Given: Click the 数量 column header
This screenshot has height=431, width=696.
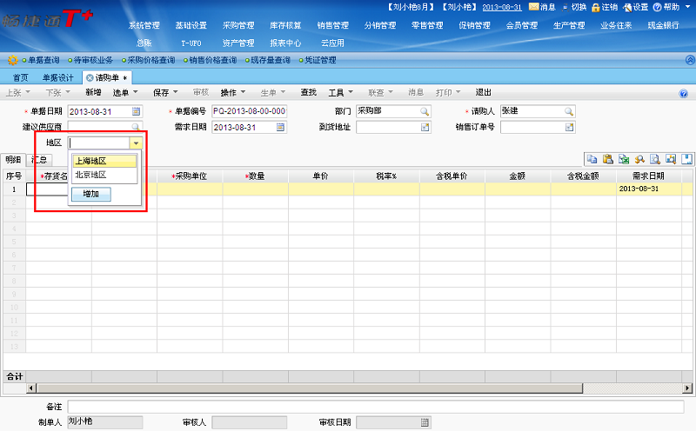Looking at the screenshot, I should pyautogui.click(x=255, y=176).
